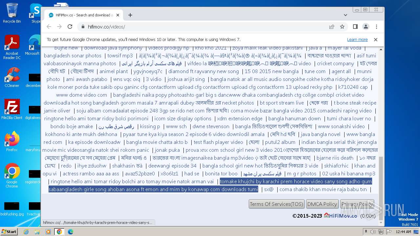Open the taskbar File Explorer folder
420x236 pixels.
click(37, 232)
